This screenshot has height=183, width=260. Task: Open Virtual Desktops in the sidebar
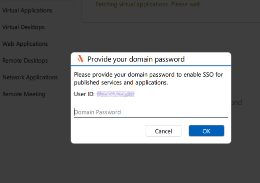click(x=23, y=27)
